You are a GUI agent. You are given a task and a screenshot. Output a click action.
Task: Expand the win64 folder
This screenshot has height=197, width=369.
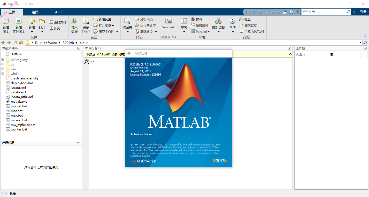[3, 74]
